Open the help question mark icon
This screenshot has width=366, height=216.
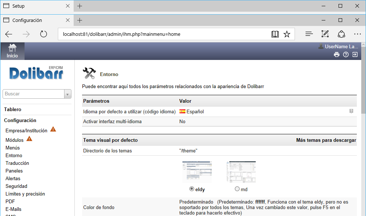pyautogui.click(x=345, y=54)
